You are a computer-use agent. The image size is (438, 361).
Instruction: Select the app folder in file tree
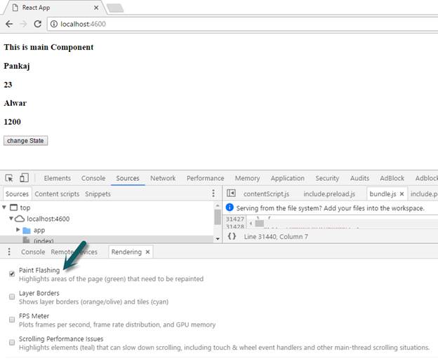[39, 230]
